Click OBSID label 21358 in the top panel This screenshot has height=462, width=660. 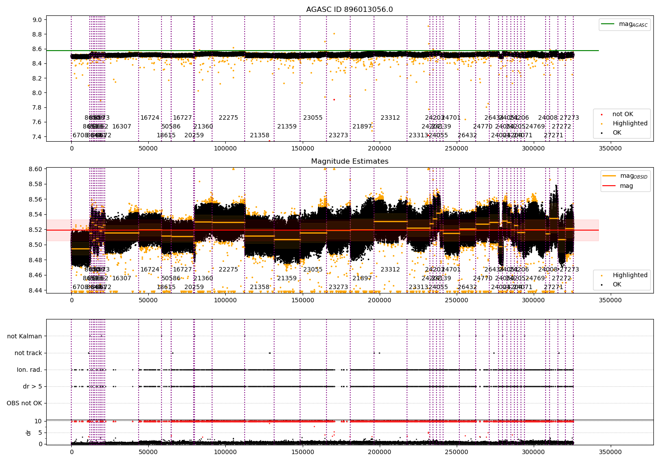(260, 136)
